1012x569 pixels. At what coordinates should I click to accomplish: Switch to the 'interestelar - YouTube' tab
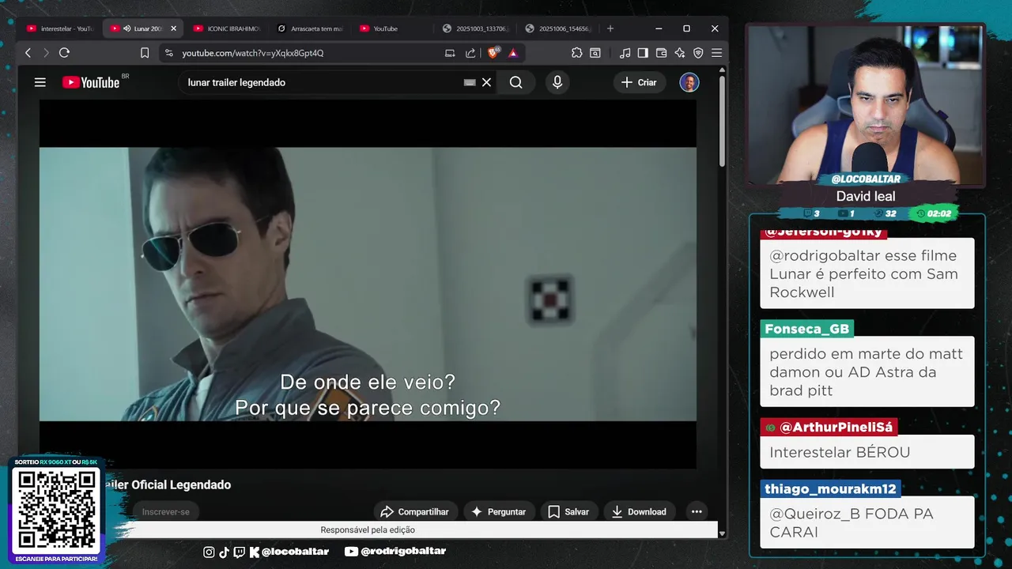[x=60, y=28]
